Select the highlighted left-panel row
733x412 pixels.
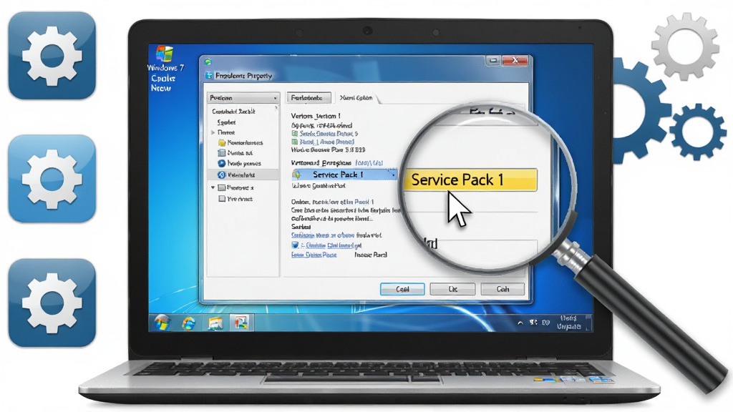click(x=243, y=175)
